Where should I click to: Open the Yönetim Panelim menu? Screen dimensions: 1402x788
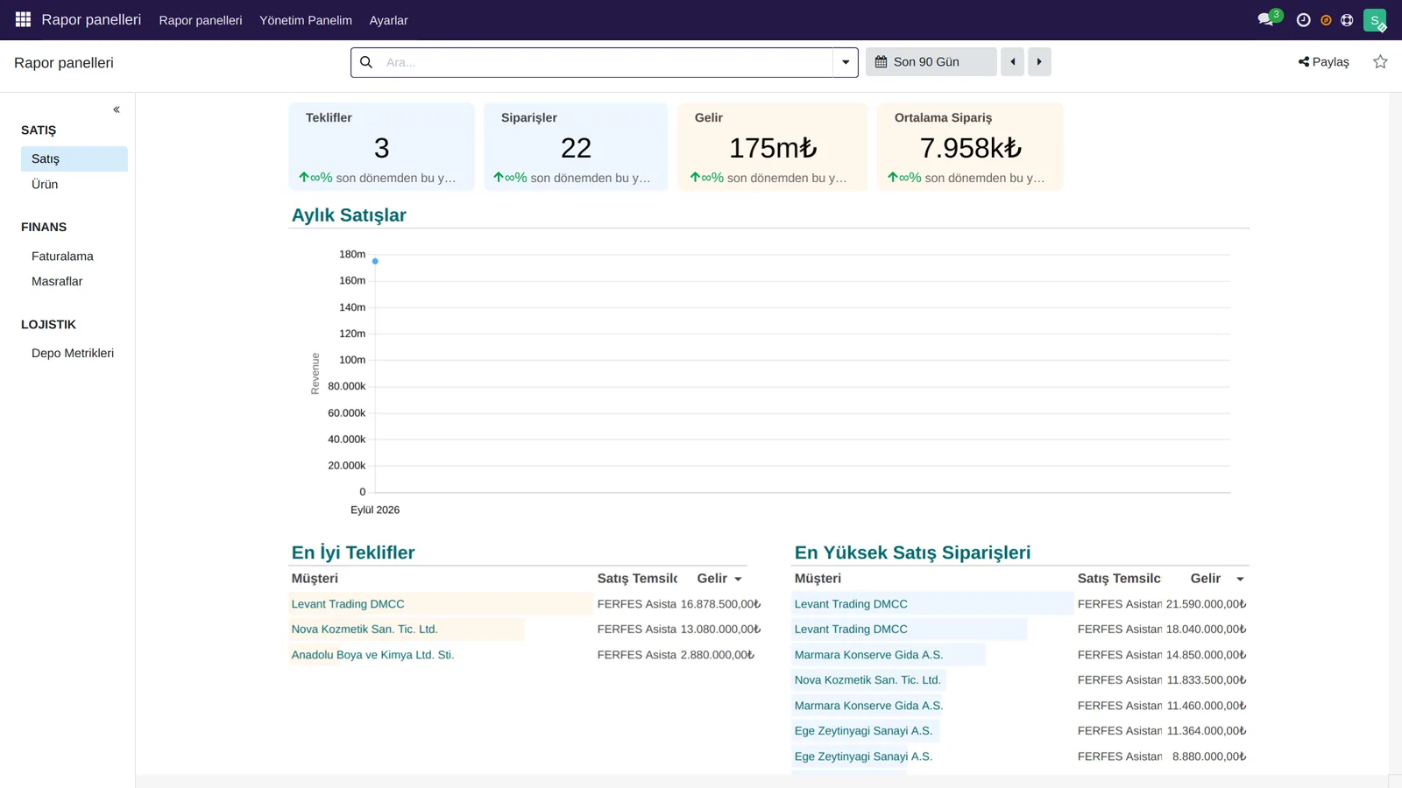(x=306, y=20)
